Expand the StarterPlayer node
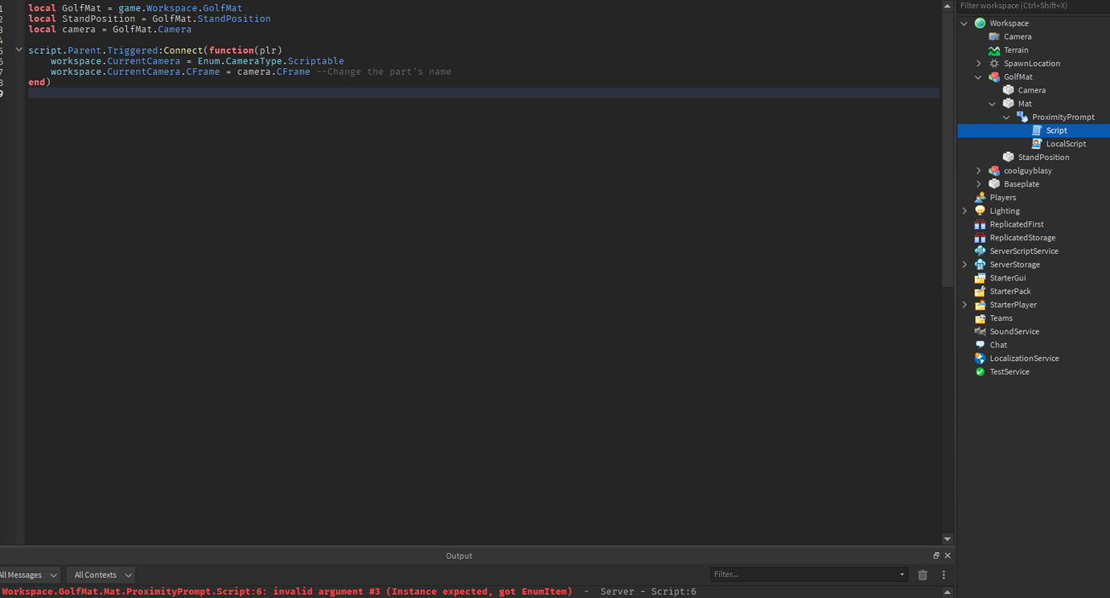 pyautogui.click(x=964, y=305)
